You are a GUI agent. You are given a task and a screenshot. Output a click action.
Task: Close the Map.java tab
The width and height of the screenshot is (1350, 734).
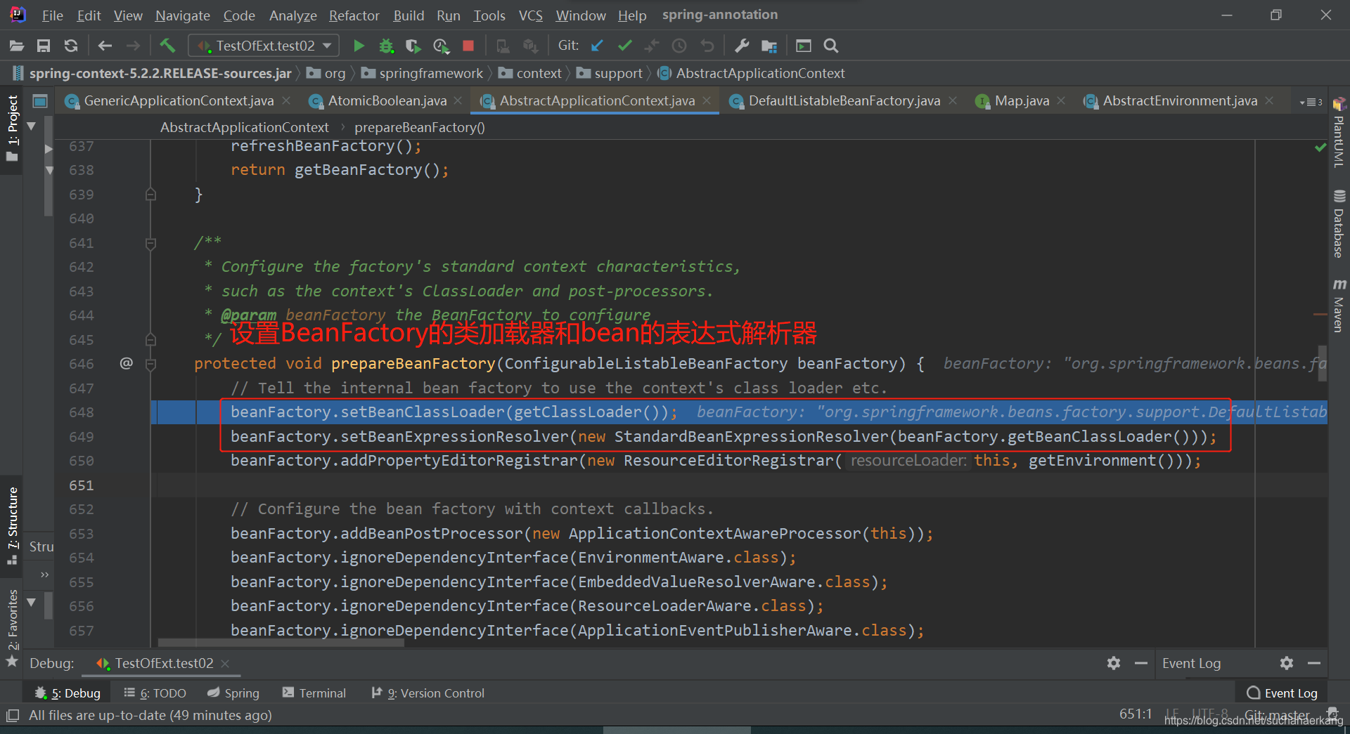[1061, 101]
